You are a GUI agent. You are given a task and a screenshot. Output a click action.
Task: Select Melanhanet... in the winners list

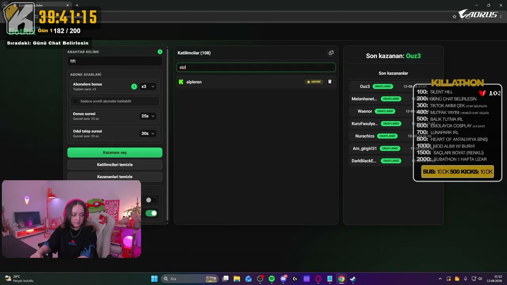click(x=364, y=99)
